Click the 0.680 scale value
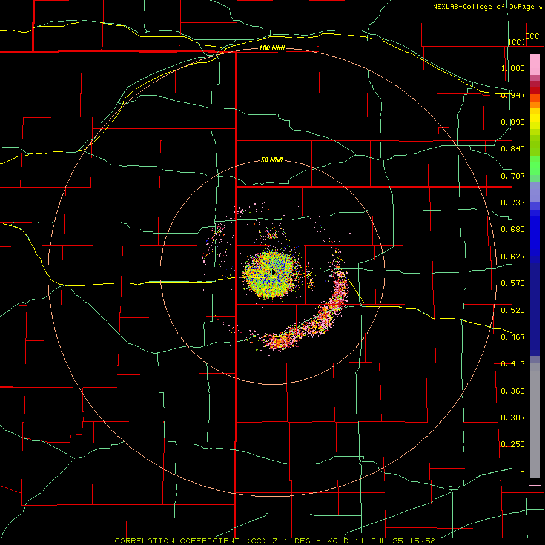Screen dimensions: 545x545 [x=513, y=229]
